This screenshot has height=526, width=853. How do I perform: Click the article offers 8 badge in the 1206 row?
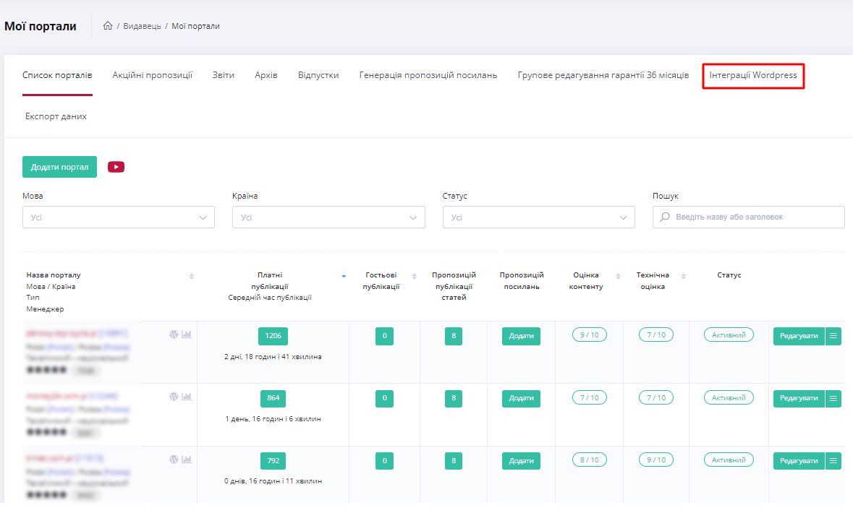(x=454, y=336)
